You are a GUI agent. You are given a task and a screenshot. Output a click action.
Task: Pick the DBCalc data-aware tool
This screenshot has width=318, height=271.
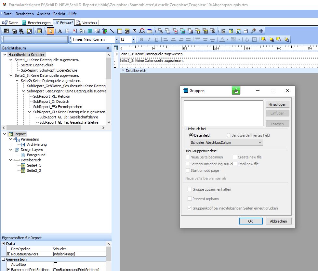tap(183, 31)
